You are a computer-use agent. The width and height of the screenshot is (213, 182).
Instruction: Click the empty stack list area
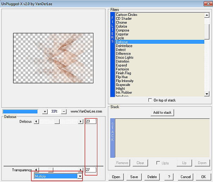(x=162, y=138)
